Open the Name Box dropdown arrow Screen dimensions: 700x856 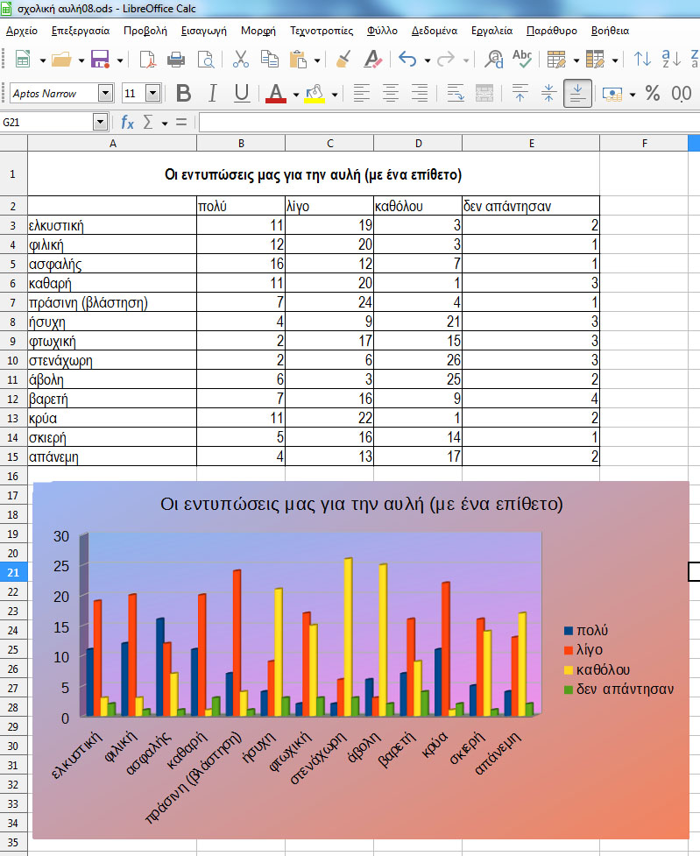click(100, 122)
